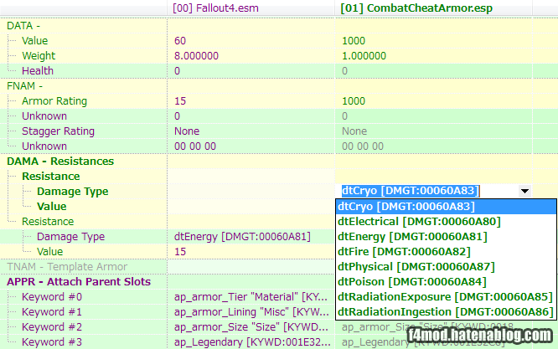Select the bold Damage Type row label
The width and height of the screenshot is (558, 349).
[72, 191]
